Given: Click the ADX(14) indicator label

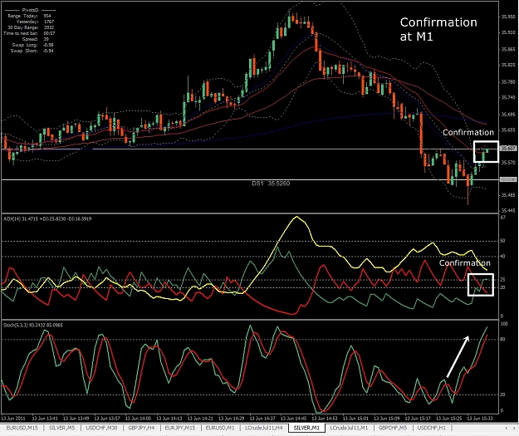Looking at the screenshot, I should [47, 218].
